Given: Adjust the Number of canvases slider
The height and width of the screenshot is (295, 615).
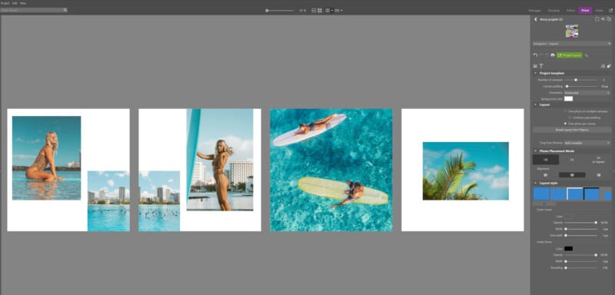Looking at the screenshot, I should coord(581,80).
